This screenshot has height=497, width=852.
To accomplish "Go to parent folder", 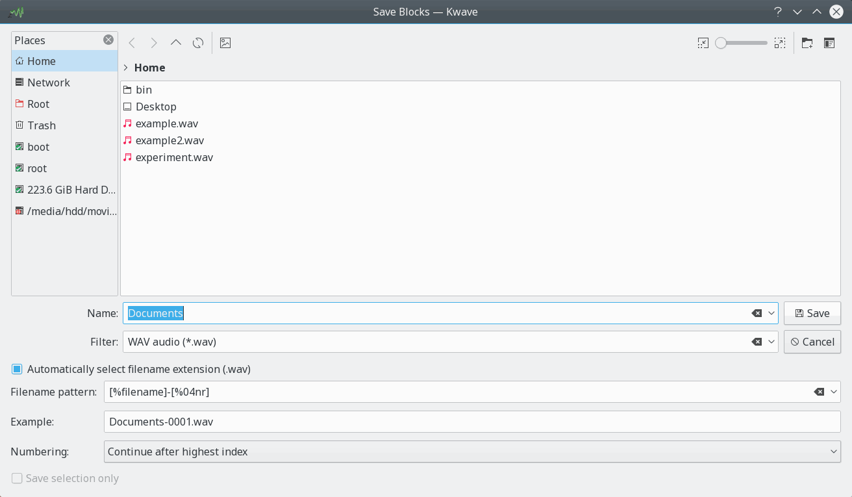I will (176, 43).
